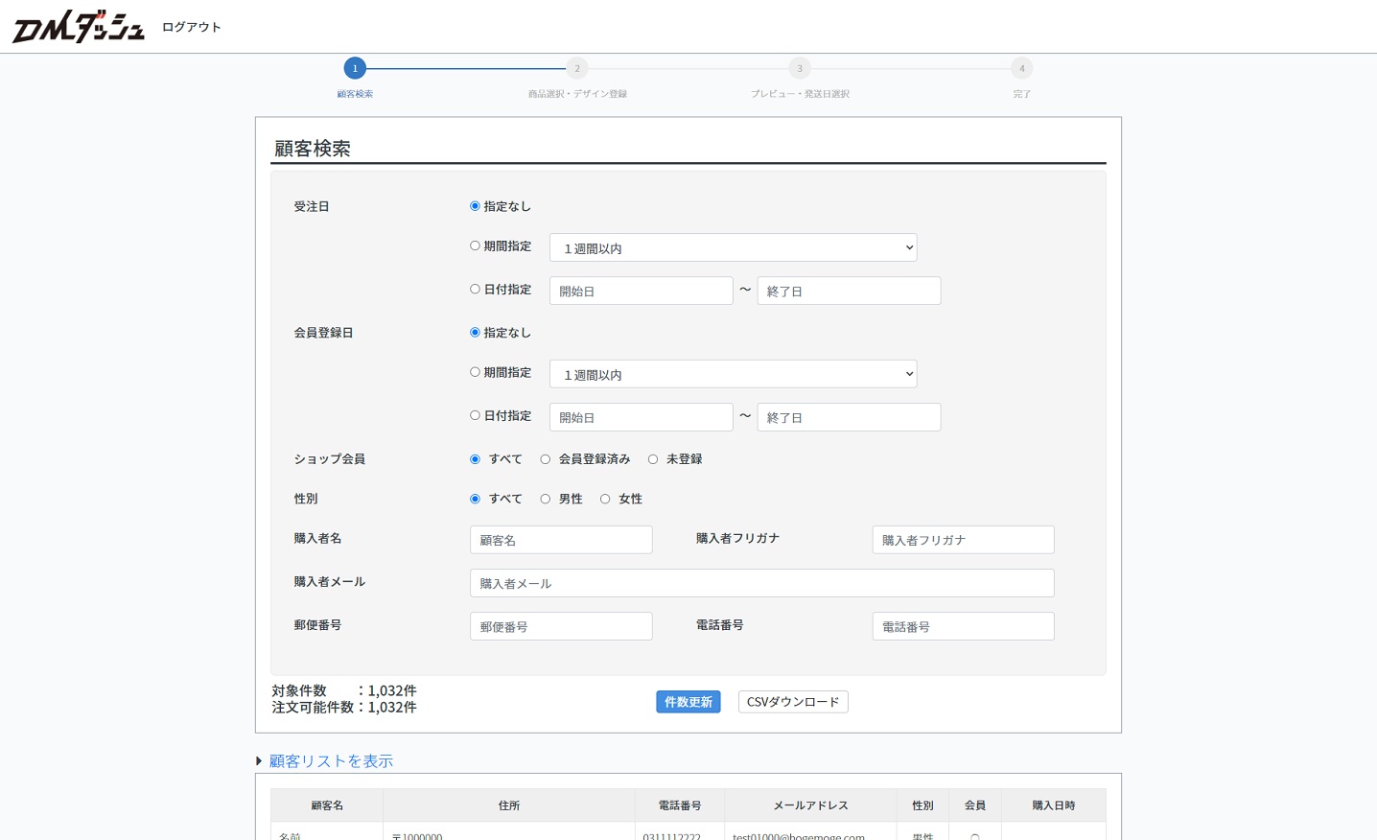Viewport: 1377px width, 840px height.
Task: Select step 4 完了 circle
Action: [x=1022, y=68]
